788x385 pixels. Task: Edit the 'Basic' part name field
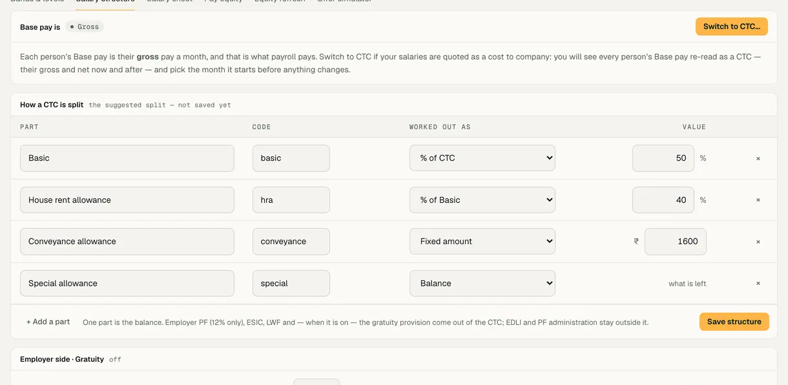coord(127,158)
